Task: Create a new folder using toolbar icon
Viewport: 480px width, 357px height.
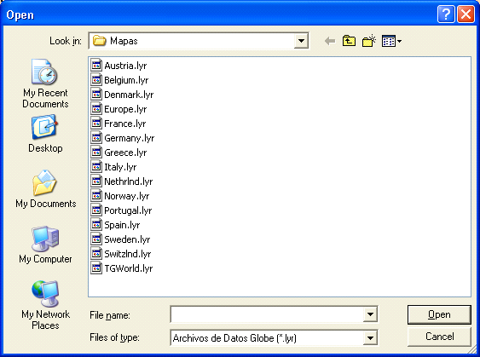Action: (x=369, y=41)
